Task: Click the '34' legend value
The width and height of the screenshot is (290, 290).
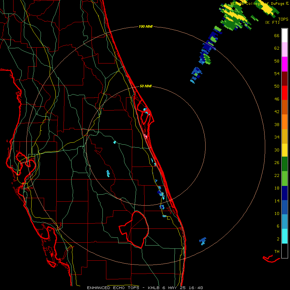Action: coord(277,137)
